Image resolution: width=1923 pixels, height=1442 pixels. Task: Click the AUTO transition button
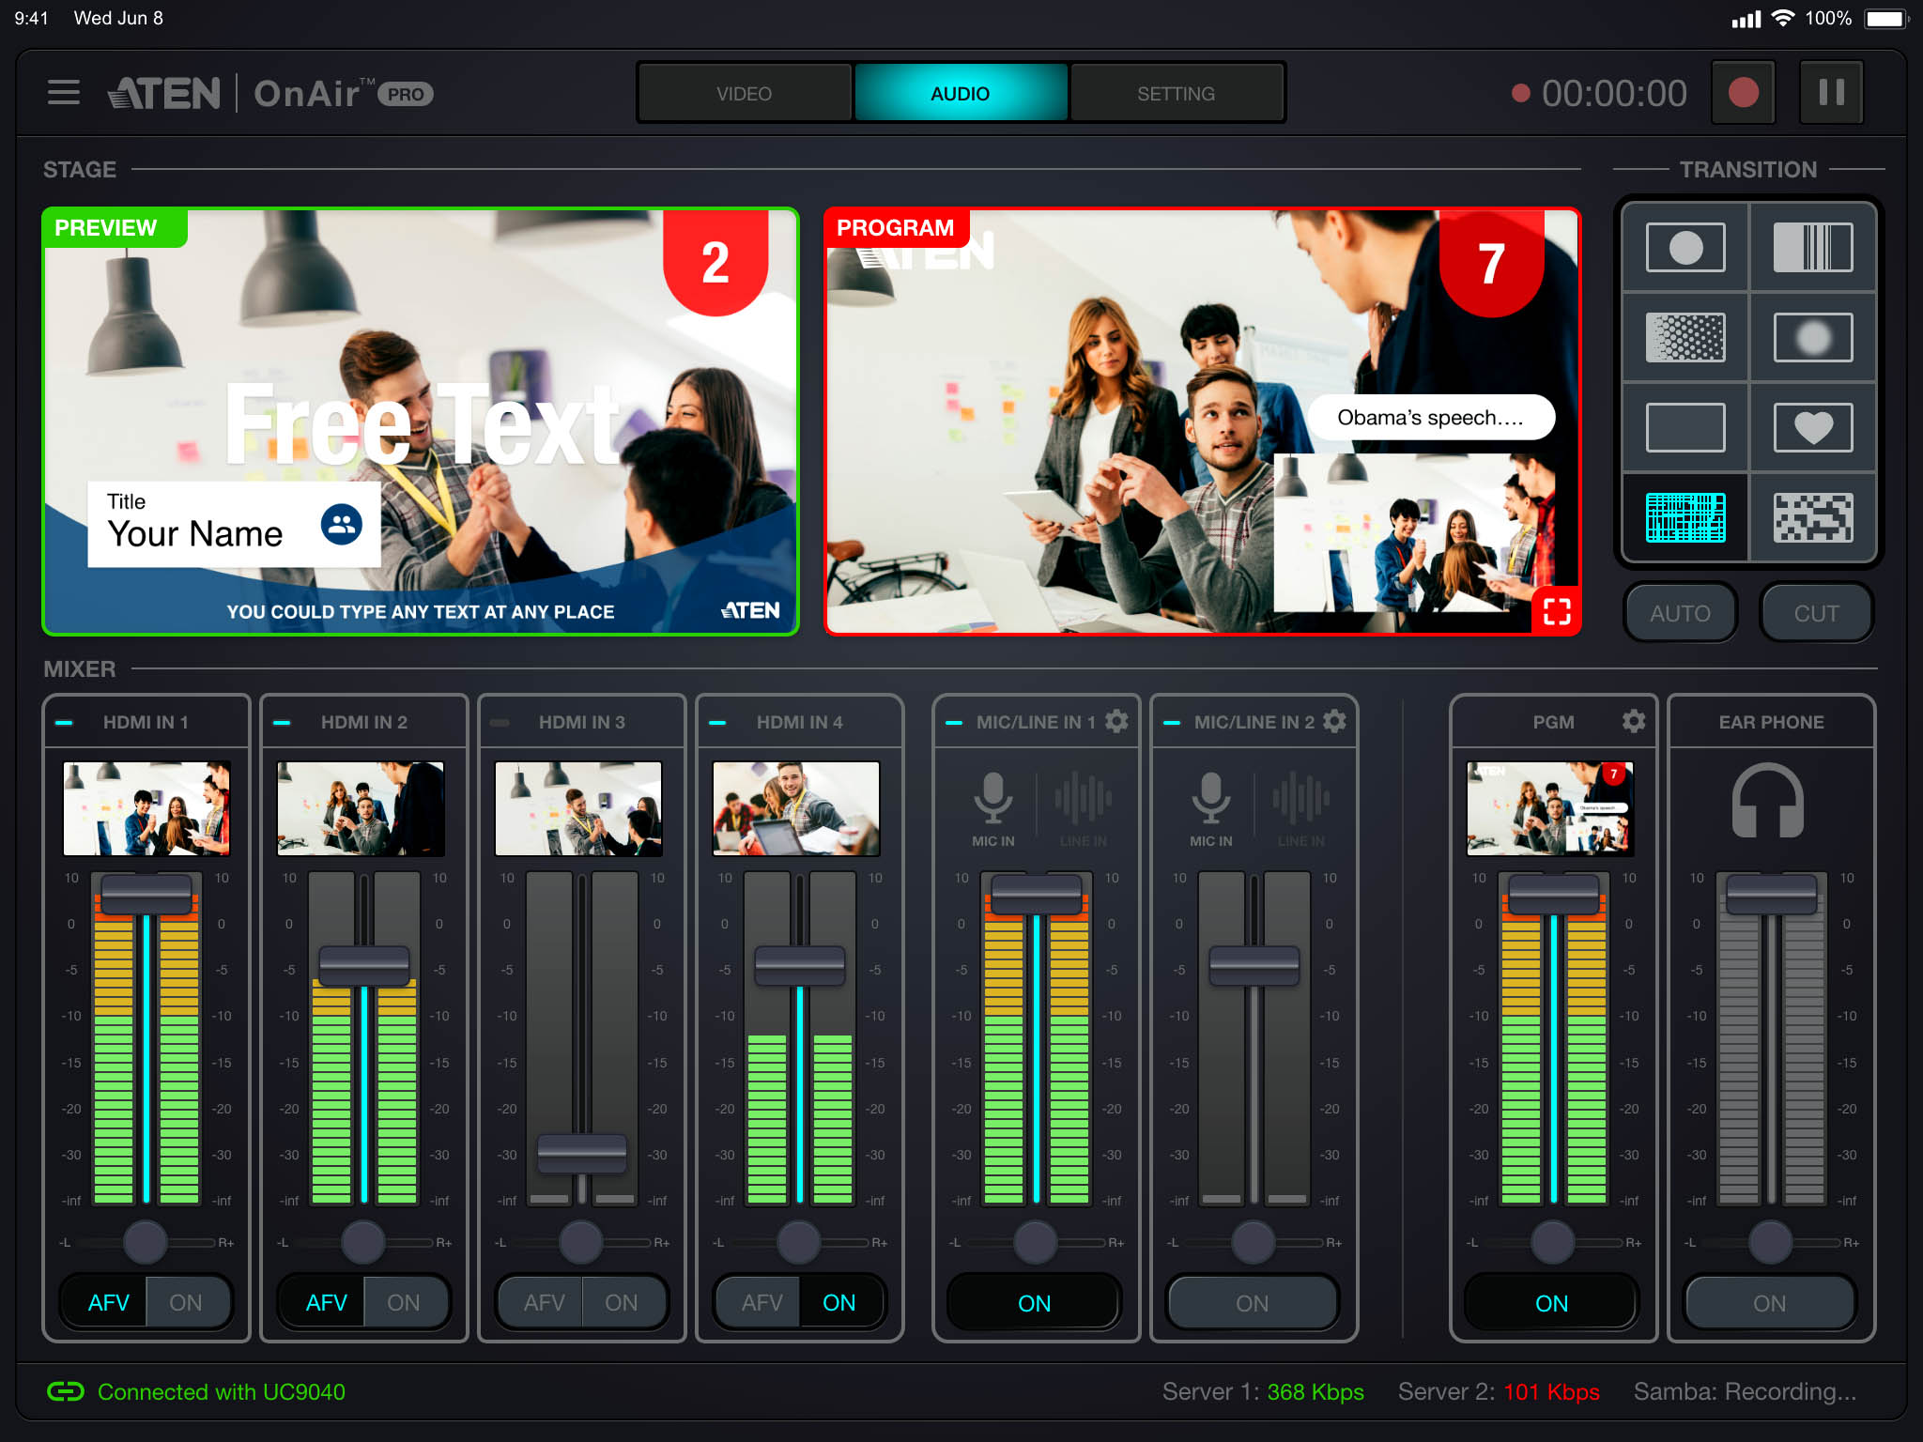click(x=1680, y=613)
